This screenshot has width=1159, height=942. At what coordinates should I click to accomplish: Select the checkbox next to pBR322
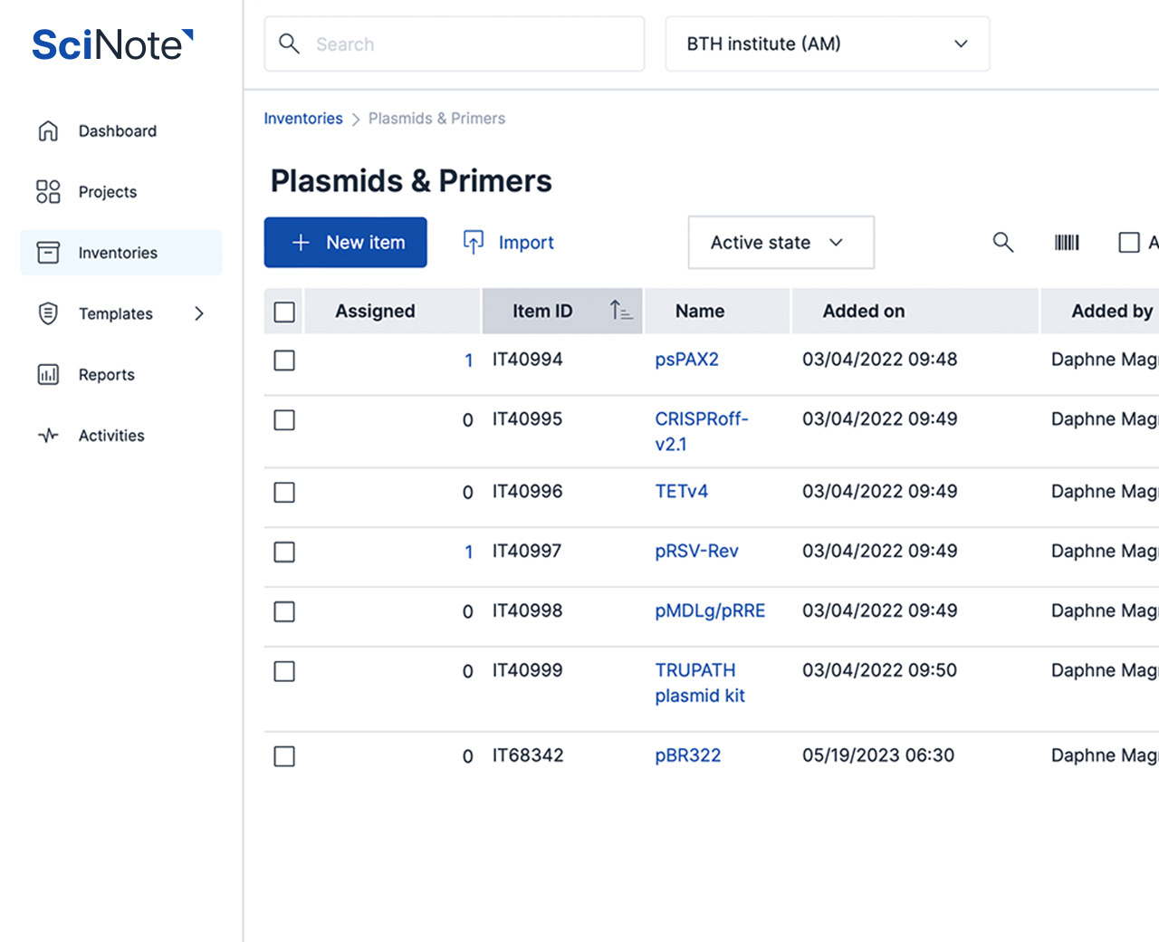pos(283,756)
